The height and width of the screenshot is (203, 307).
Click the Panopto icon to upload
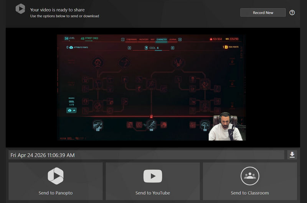(55, 176)
